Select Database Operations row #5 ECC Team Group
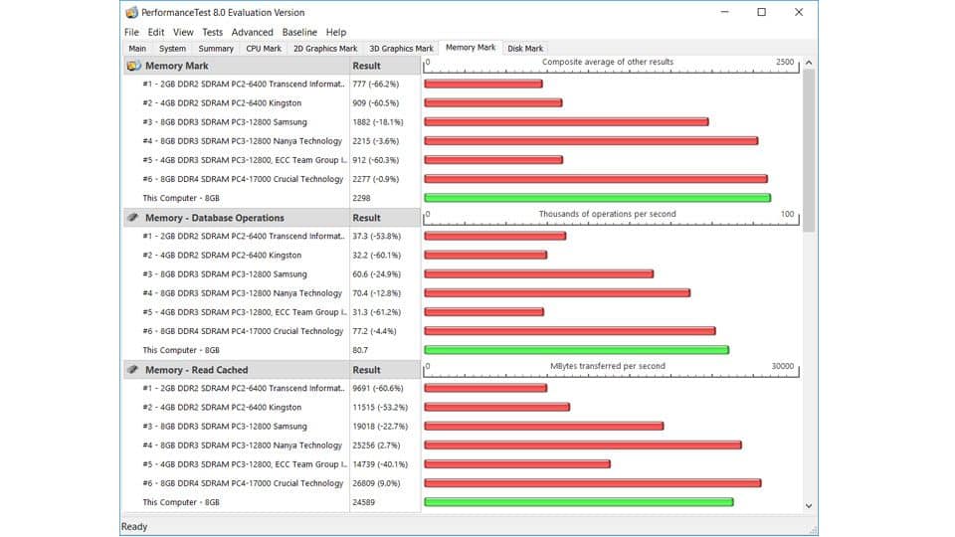 pyautogui.click(x=245, y=311)
